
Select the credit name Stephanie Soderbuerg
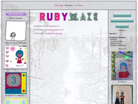pos(118,45)
